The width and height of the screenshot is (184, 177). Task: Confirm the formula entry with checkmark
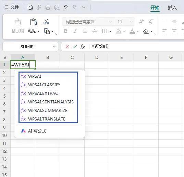(x=75, y=47)
